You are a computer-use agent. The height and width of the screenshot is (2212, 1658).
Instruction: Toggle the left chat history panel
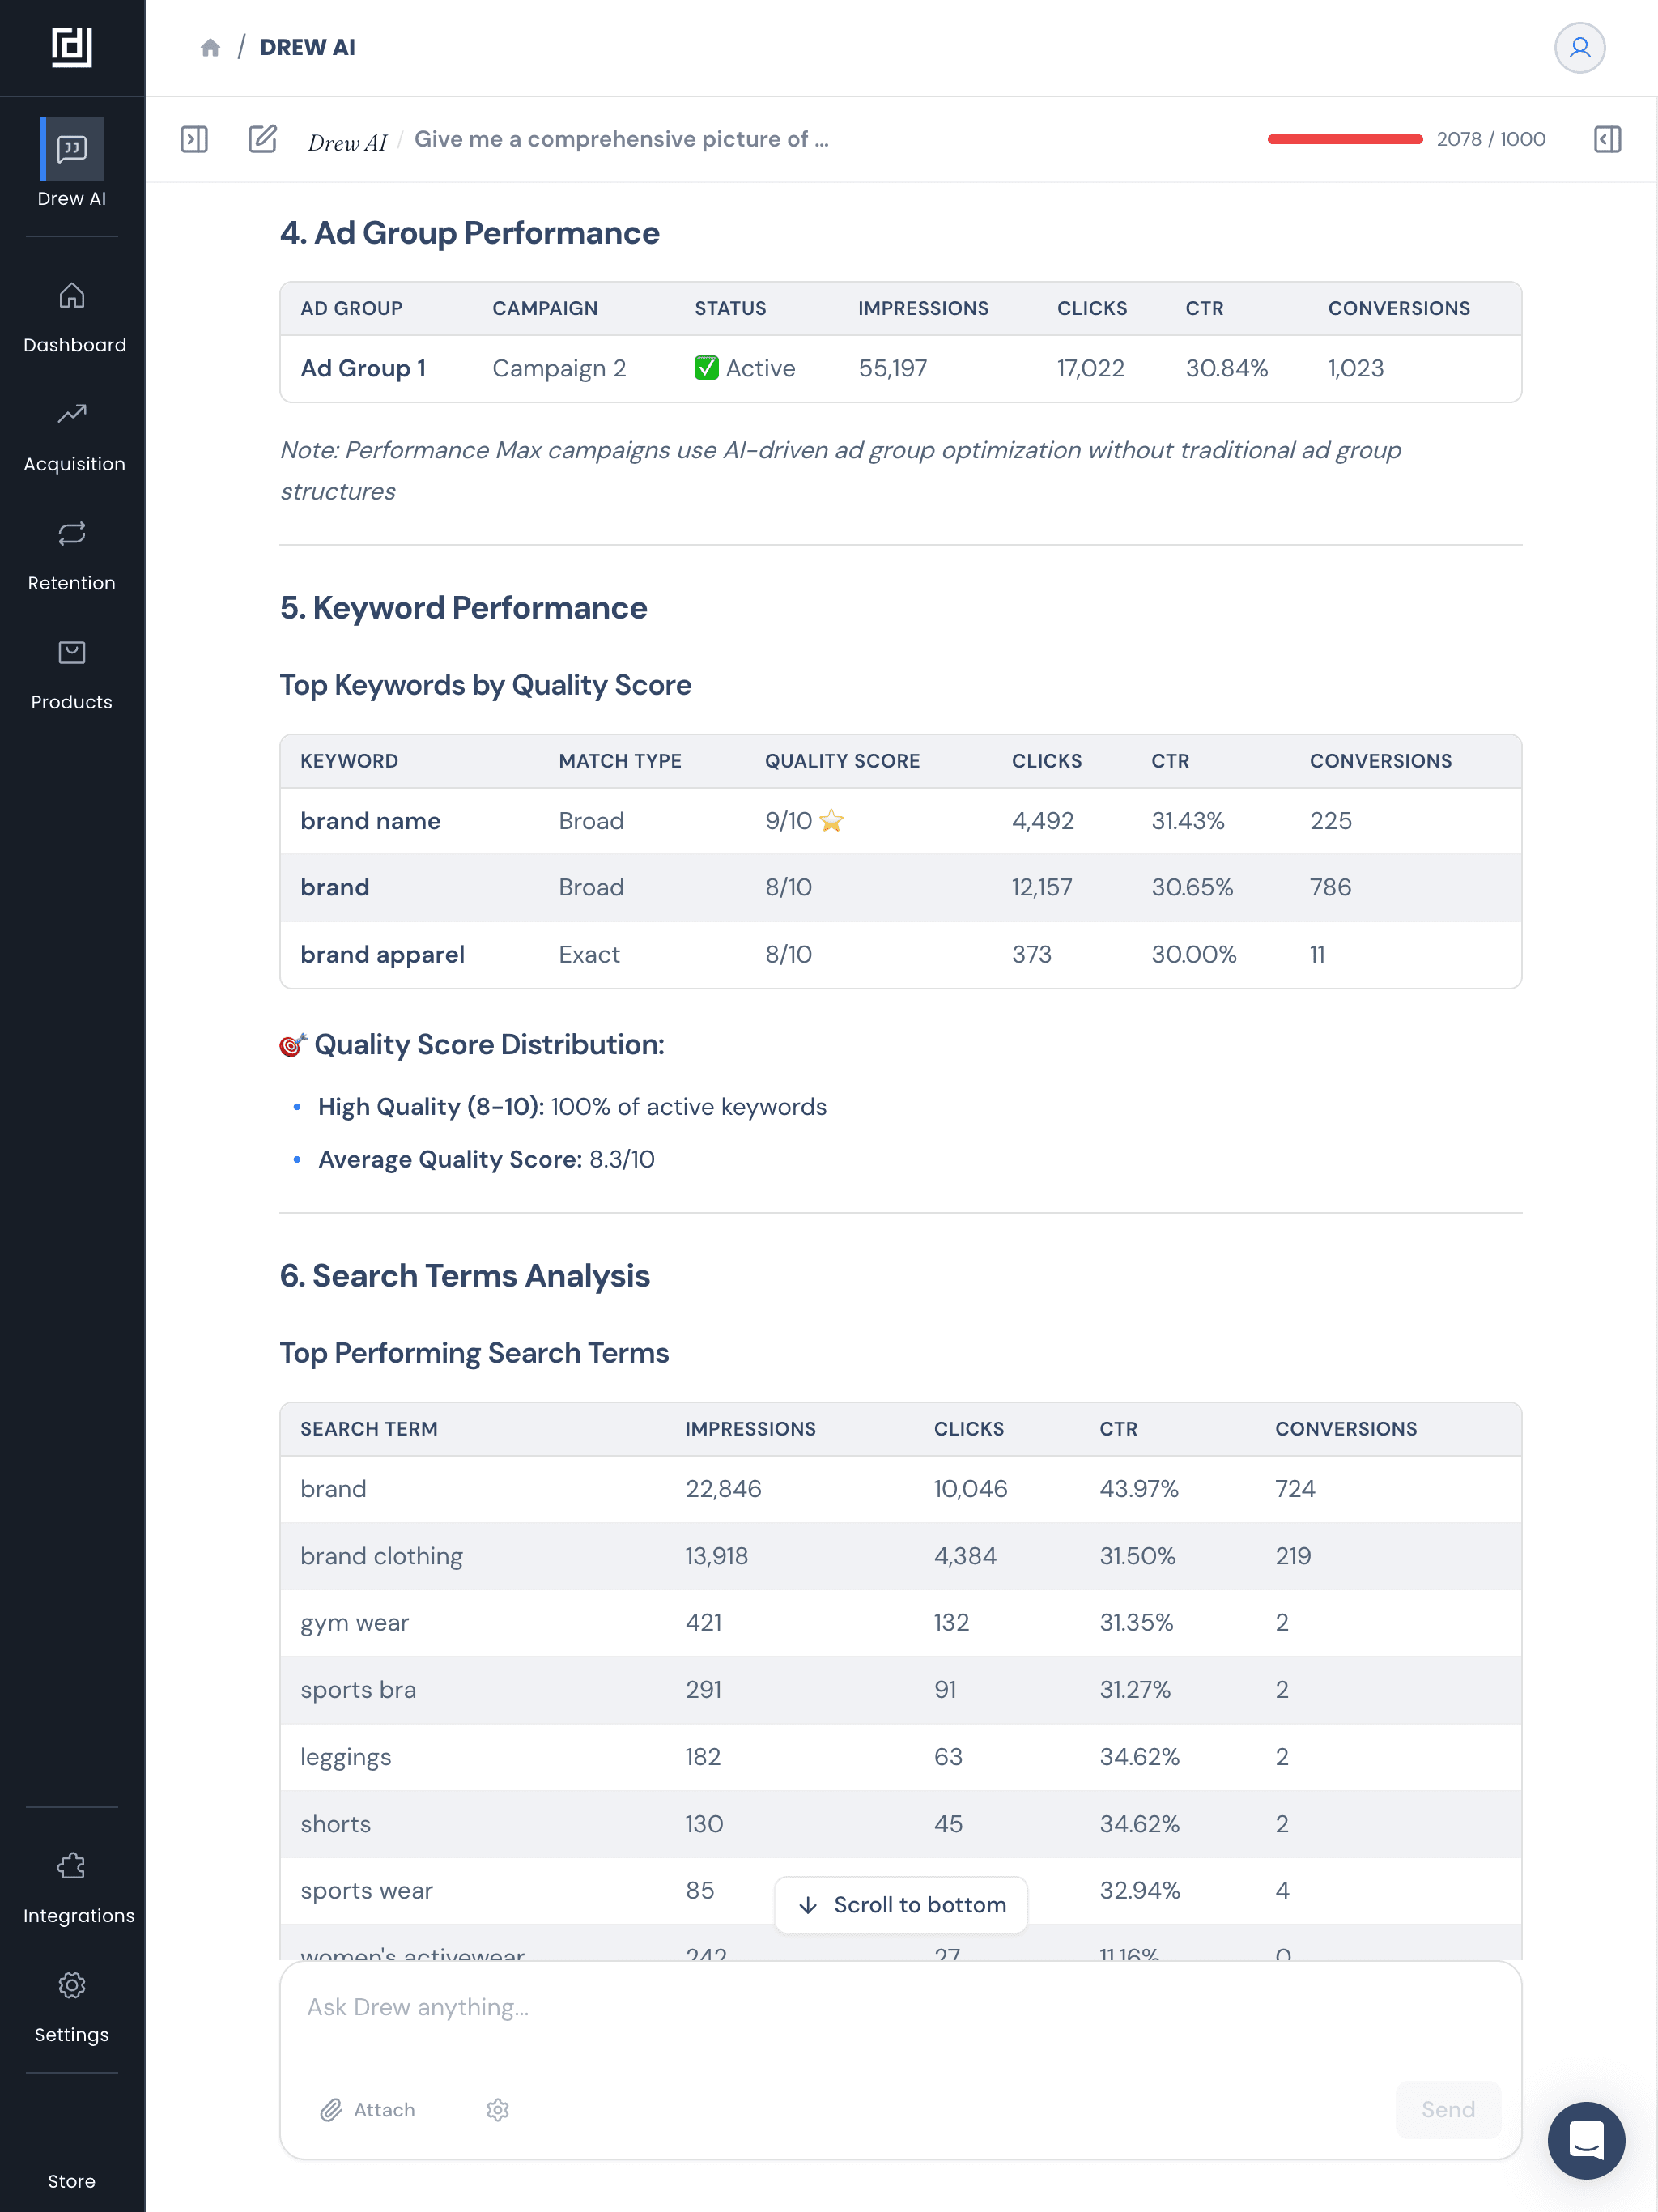194,139
